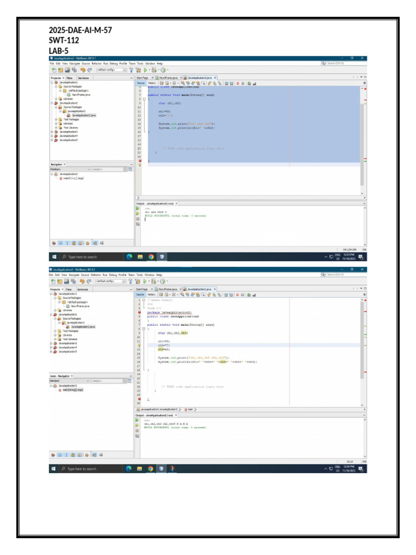Switch to NewJFrame.java tab in second screenshot
416x555 pixels.
click(168, 289)
